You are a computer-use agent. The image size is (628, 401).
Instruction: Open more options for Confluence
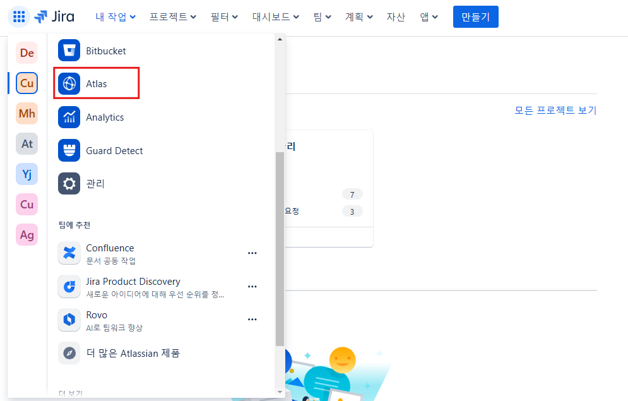tap(252, 253)
